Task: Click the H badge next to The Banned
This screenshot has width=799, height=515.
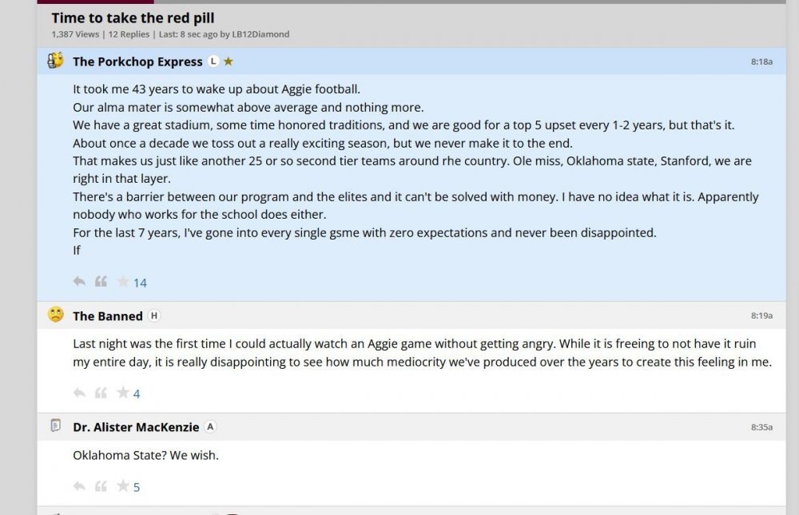Action: 154,315
